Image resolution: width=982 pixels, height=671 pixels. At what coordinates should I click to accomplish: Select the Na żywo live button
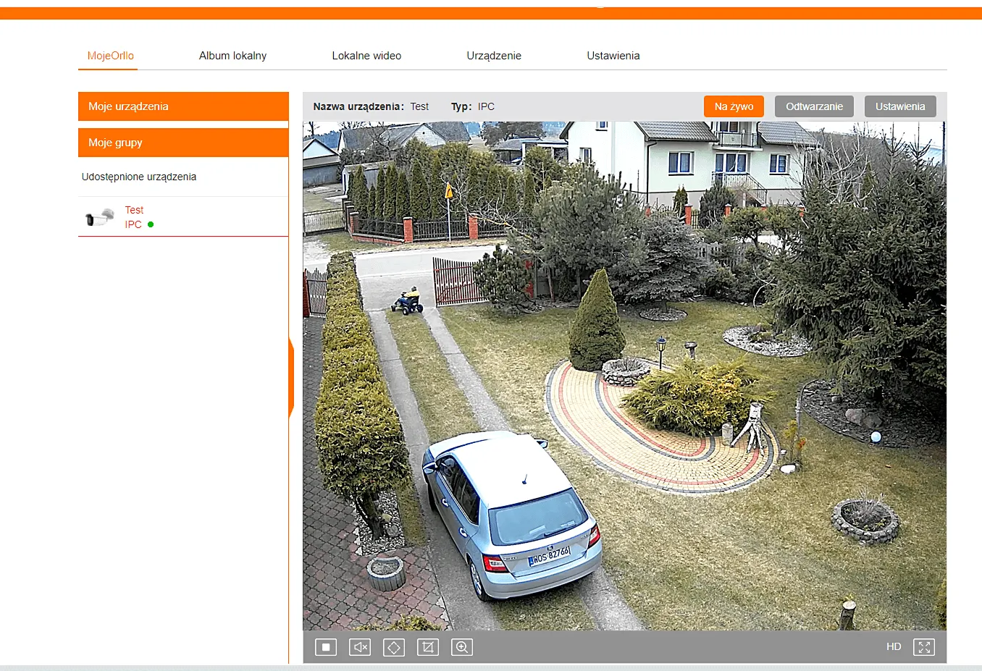click(734, 106)
